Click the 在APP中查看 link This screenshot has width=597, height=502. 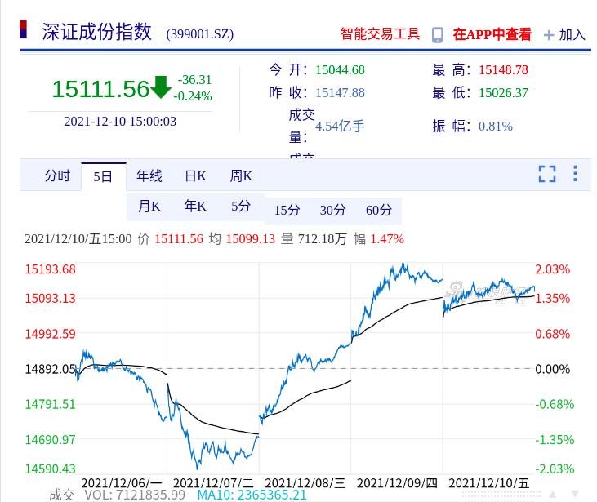(x=492, y=34)
